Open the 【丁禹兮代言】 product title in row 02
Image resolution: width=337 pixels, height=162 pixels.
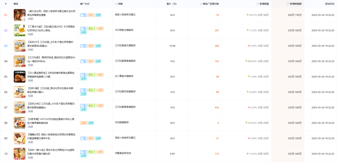(x=51, y=29)
